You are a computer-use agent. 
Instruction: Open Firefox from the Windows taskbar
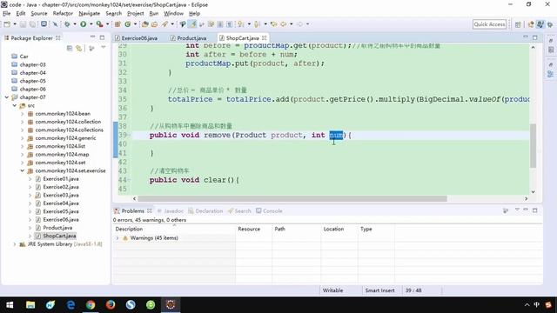(111, 304)
